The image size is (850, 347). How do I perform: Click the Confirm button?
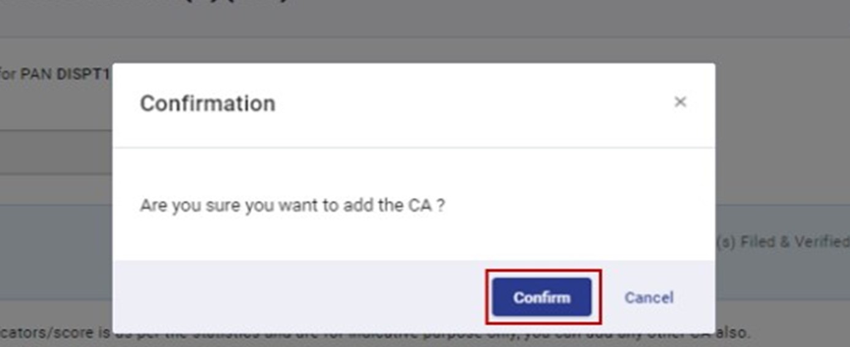click(542, 297)
